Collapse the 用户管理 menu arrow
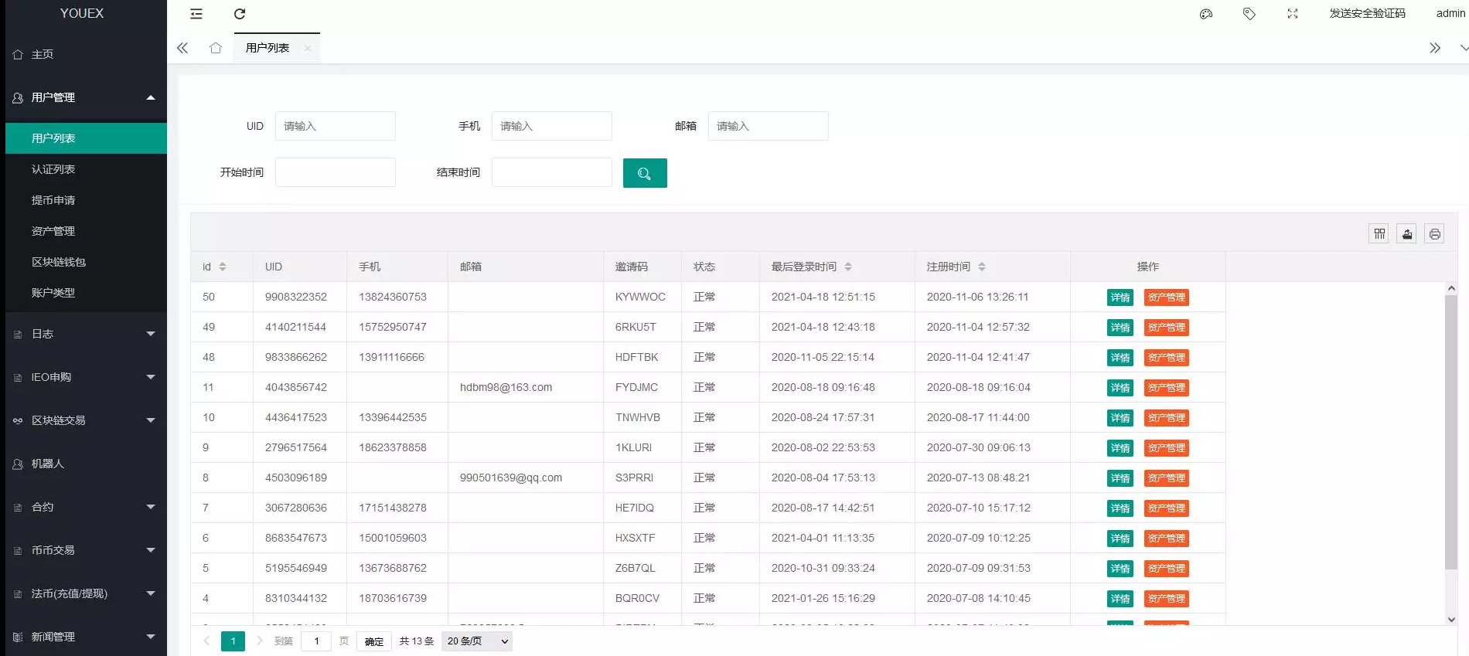The image size is (1469, 656). [x=151, y=97]
